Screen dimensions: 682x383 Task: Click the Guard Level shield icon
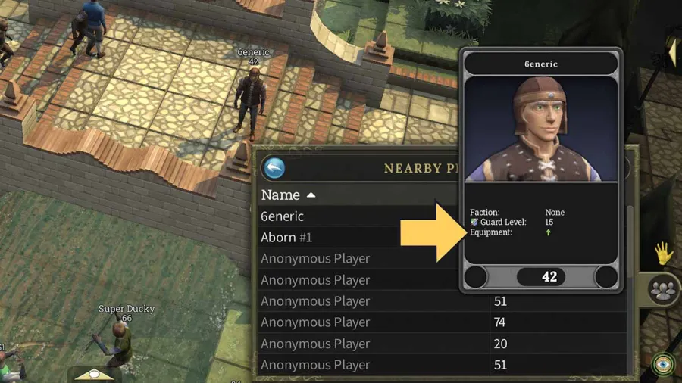(x=474, y=223)
